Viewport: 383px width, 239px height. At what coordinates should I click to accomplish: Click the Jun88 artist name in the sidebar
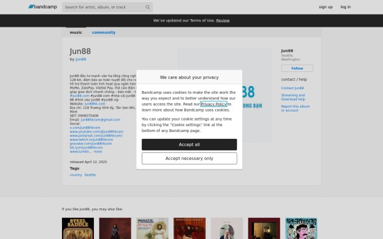(x=287, y=51)
